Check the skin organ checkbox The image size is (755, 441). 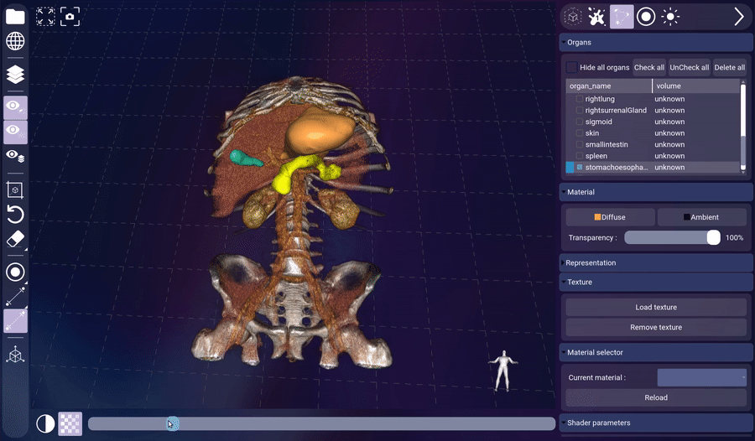click(579, 132)
